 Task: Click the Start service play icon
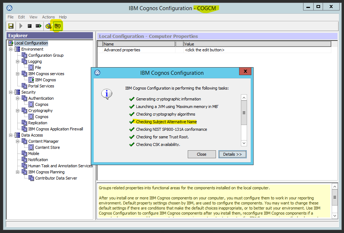(21, 26)
